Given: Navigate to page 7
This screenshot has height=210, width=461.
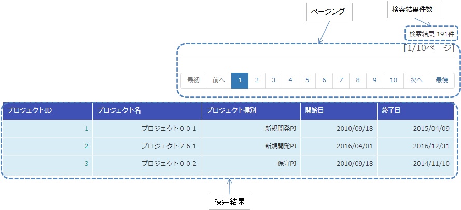Looking at the screenshot, I should point(341,80).
